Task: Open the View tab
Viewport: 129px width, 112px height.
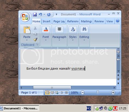Action: pos(110,21)
